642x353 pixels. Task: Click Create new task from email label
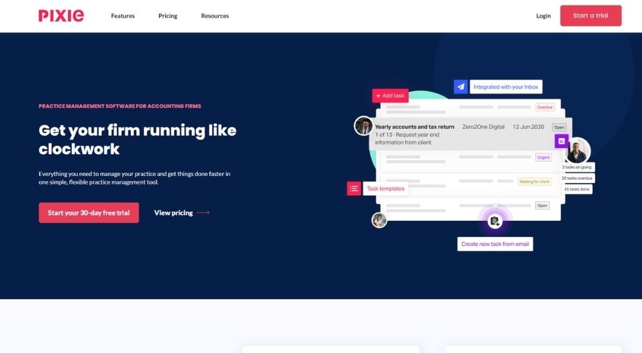point(495,244)
